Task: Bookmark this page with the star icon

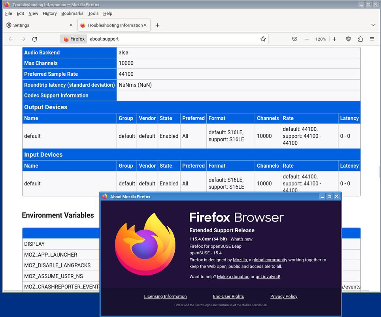Action: pos(263,39)
